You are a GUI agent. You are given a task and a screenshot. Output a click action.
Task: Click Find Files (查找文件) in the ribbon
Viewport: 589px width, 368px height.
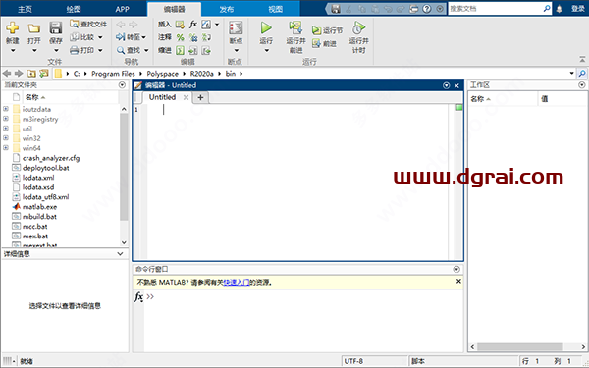click(88, 24)
